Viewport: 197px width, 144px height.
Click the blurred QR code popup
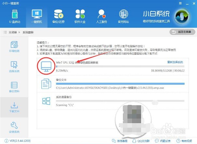tap(133, 120)
